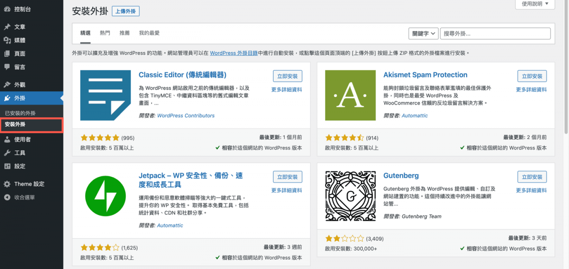The height and width of the screenshot is (269, 569).
Task: Open 已安裝的外掛 submenu item
Action: click(x=20, y=113)
